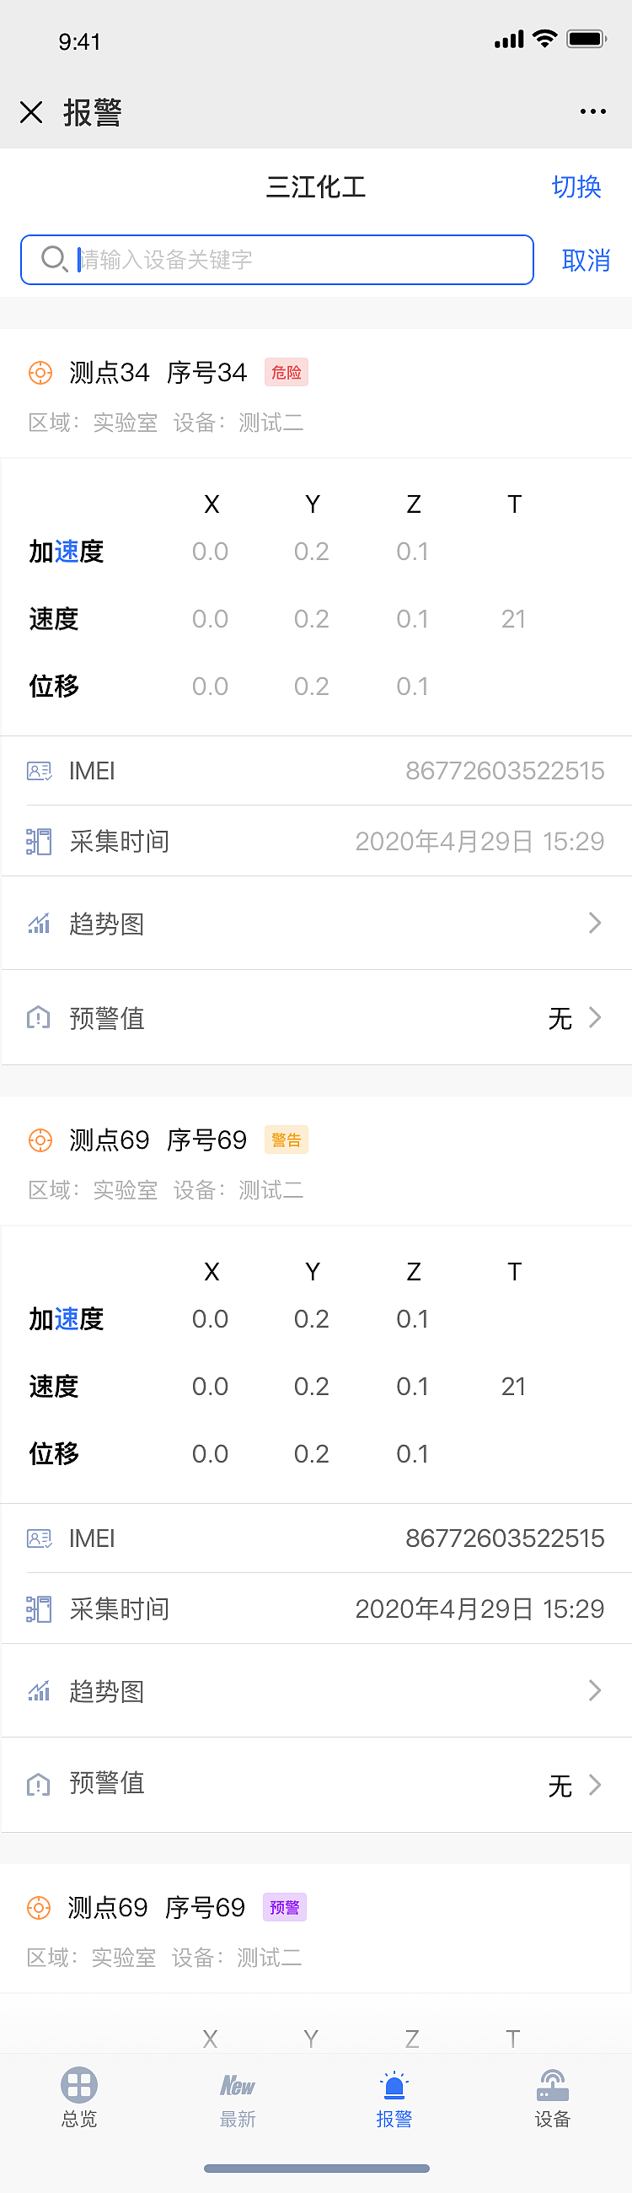Tap the warning icon beside 预警值
The height and width of the screenshot is (2193, 632).
pyautogui.click(x=38, y=1018)
